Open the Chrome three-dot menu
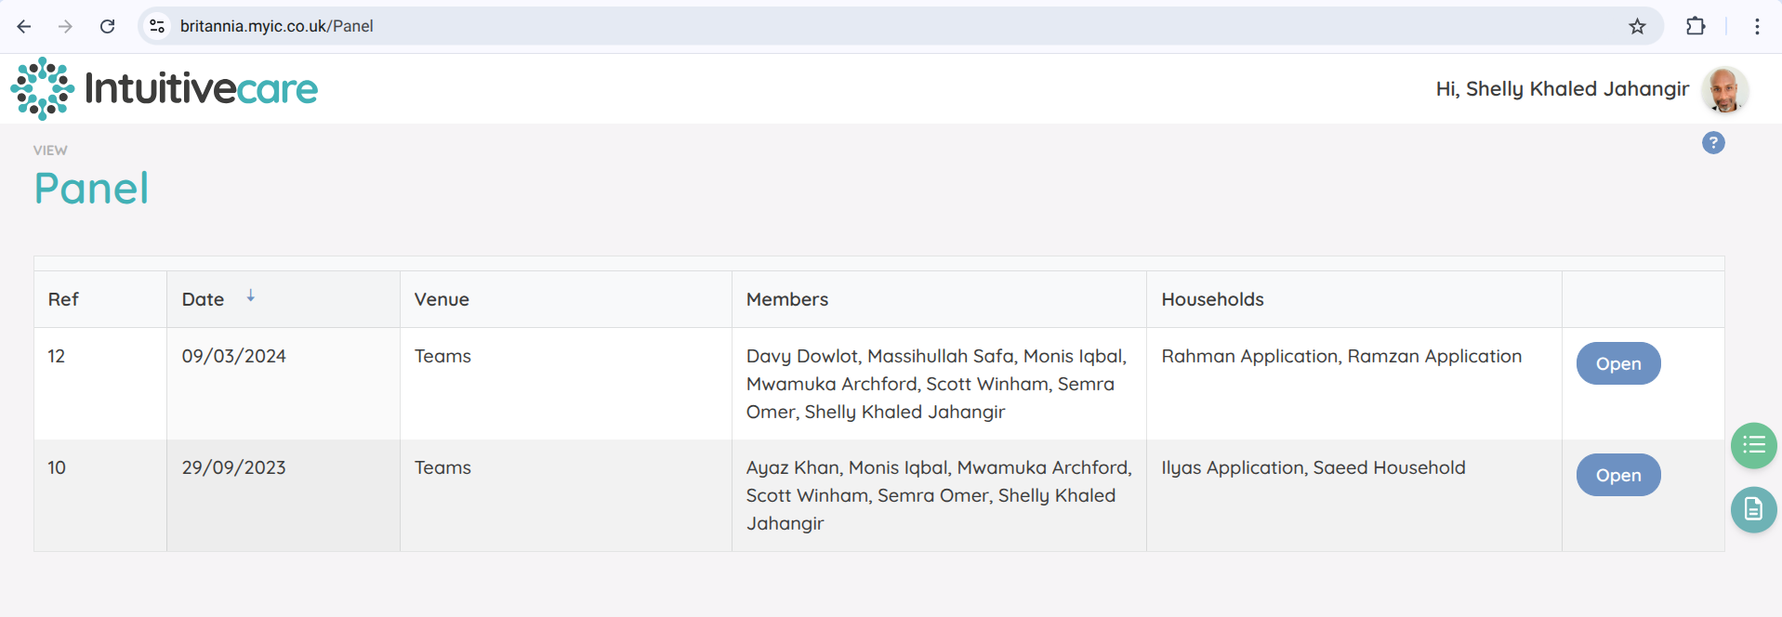The width and height of the screenshot is (1782, 617). 1756,26
